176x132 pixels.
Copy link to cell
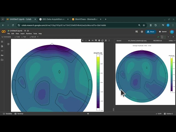click(x=92, y=40)
